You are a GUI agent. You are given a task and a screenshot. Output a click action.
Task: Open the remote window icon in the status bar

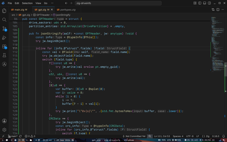coord(3,136)
